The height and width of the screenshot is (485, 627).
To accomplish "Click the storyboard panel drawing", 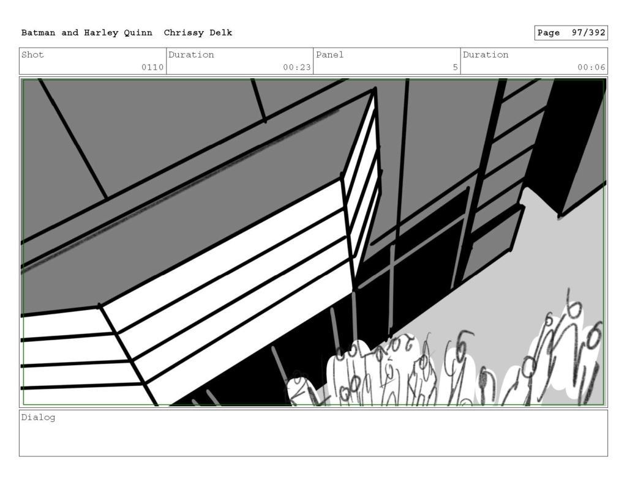I will click(313, 242).
